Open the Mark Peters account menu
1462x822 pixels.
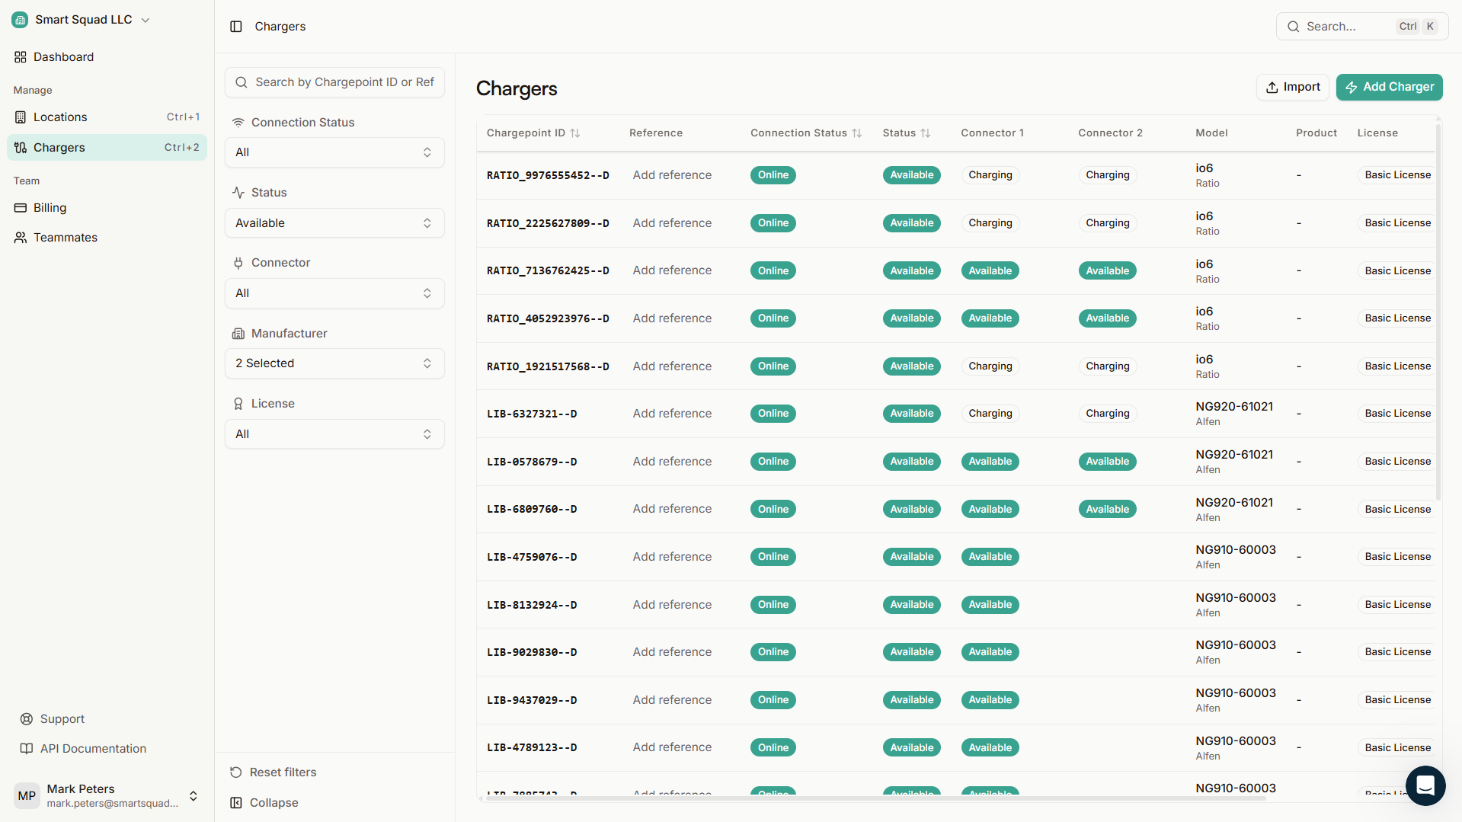tap(107, 795)
